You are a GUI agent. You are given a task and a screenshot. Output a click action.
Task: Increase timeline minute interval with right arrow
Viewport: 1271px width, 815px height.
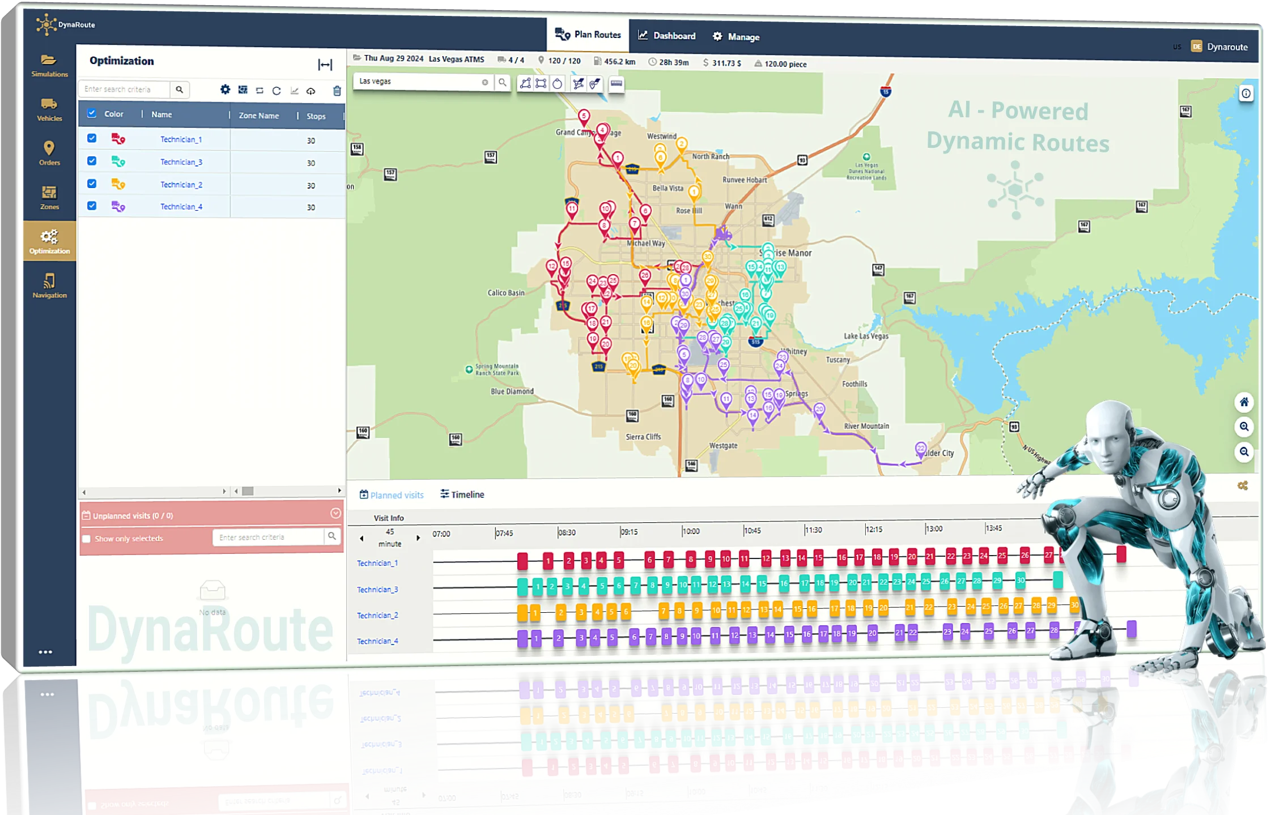pyautogui.click(x=418, y=538)
